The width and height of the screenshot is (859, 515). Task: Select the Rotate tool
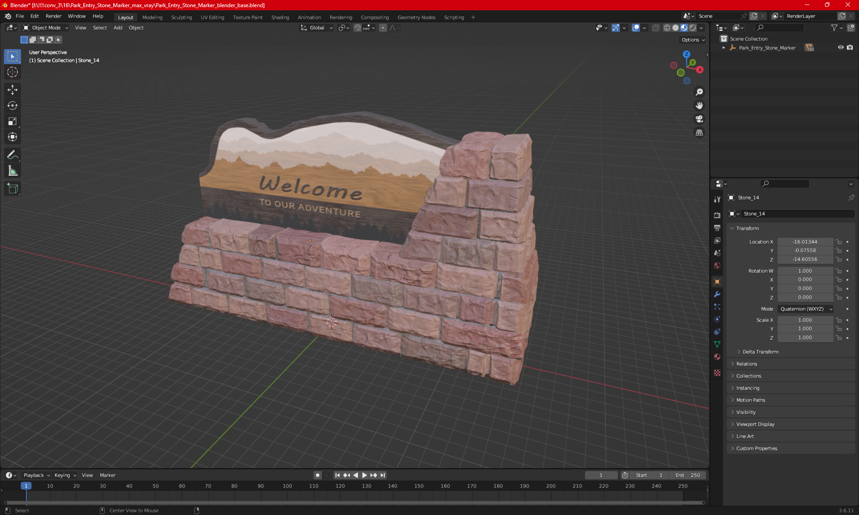[x=12, y=106]
